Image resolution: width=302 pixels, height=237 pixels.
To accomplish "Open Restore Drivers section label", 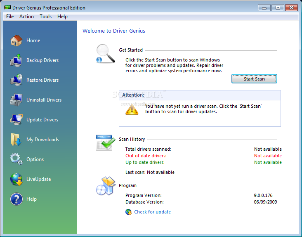I will click(42, 80).
